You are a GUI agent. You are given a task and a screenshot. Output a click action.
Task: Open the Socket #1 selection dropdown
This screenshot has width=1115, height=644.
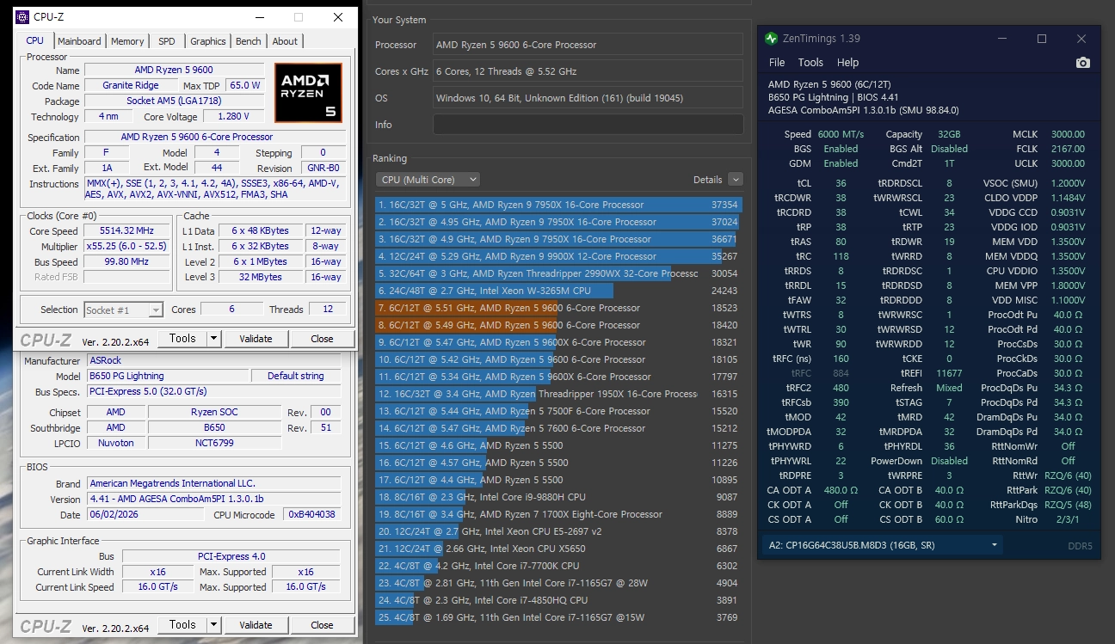click(124, 310)
